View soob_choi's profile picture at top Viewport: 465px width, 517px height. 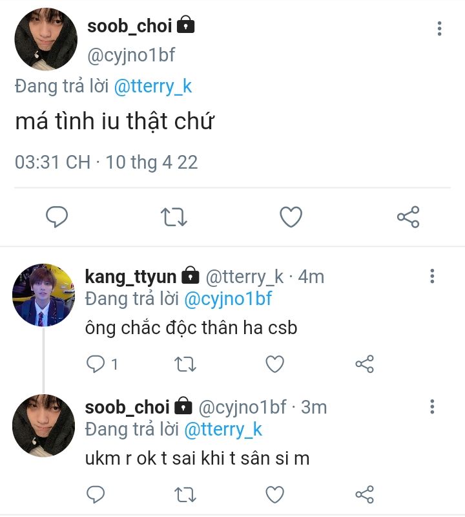[x=46, y=39]
